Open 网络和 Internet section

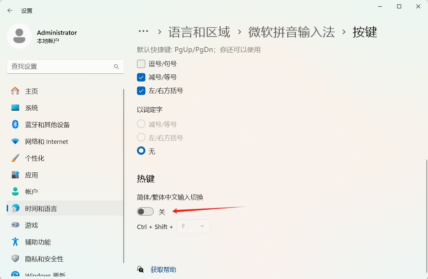(x=65, y=142)
